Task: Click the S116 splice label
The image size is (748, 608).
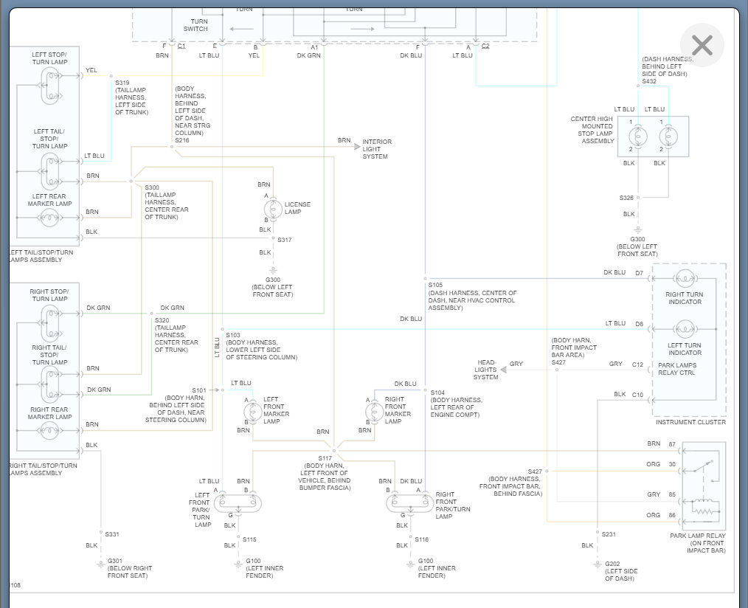Action: click(421, 539)
